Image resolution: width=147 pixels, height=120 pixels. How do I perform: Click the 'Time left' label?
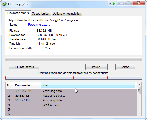click(x=14, y=44)
